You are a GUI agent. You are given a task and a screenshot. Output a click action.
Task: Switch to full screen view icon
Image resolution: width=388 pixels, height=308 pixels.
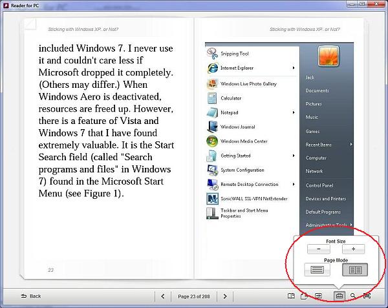click(367, 296)
